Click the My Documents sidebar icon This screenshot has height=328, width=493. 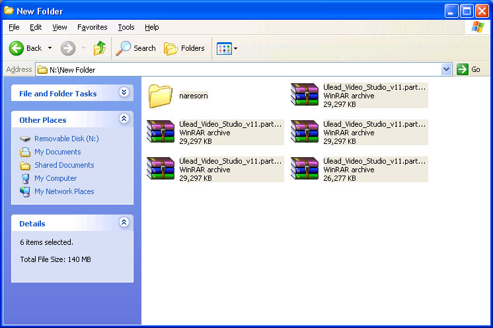[25, 152]
